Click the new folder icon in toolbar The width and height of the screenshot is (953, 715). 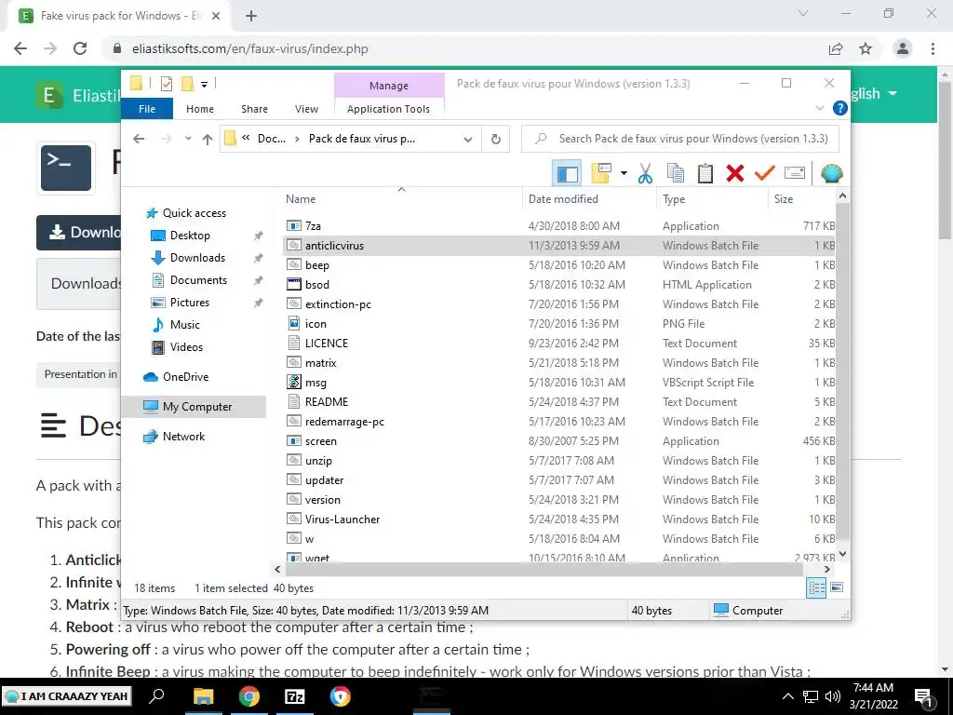(x=601, y=174)
